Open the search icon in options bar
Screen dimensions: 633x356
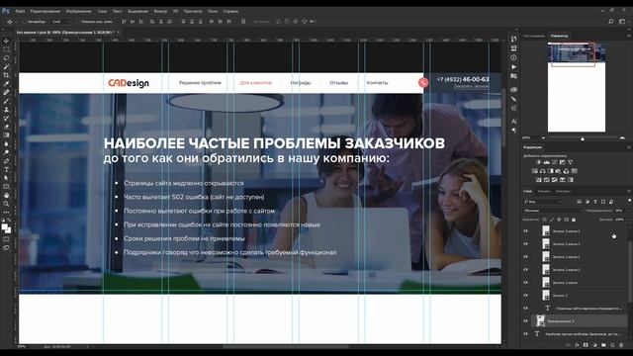coord(611,22)
